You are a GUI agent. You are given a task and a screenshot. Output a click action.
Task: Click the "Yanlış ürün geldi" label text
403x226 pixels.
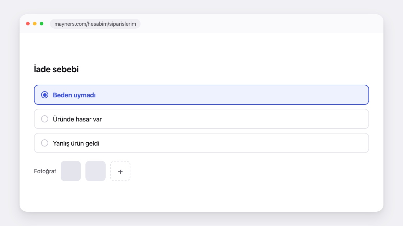point(76,143)
